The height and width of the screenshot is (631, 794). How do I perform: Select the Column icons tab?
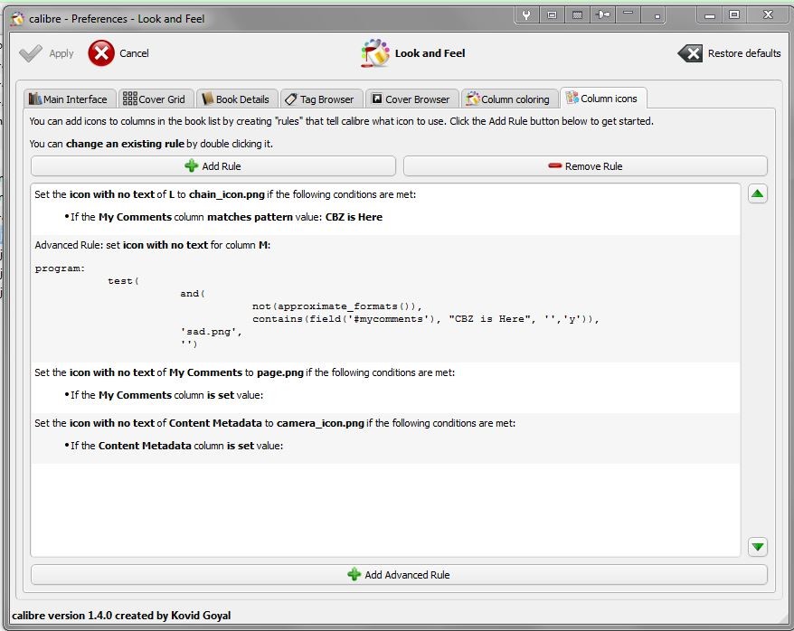pos(602,99)
